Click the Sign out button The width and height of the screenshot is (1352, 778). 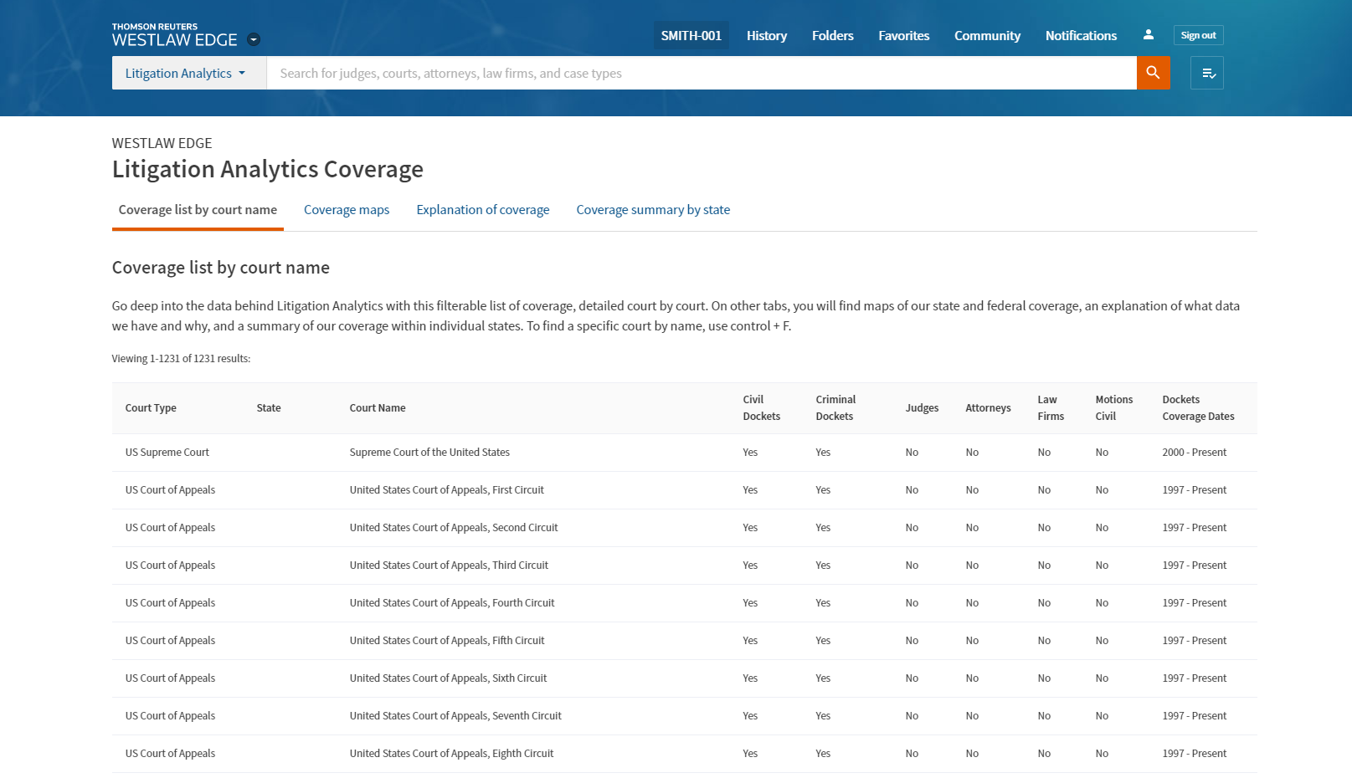(x=1198, y=35)
